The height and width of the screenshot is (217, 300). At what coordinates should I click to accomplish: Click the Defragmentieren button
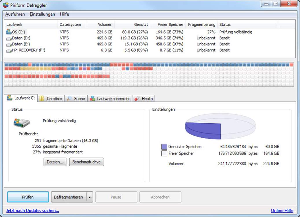point(69,197)
